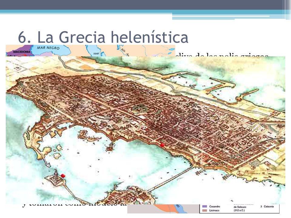Click the "Casandro" legend entry
Screen dimensions: 291x218
(x=215, y=206)
